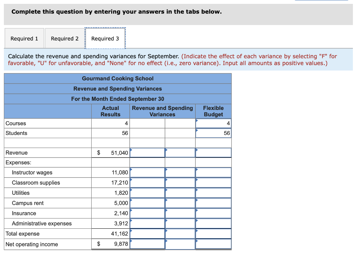Select the Courses flexible budget cell showing 4
Image resolution: width=361 pixels, height=253 pixels.
tap(214, 123)
